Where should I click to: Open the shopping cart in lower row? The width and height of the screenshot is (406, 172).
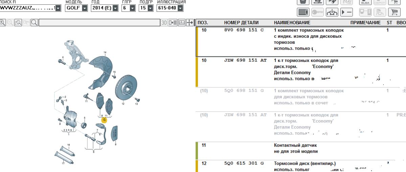[394, 13]
